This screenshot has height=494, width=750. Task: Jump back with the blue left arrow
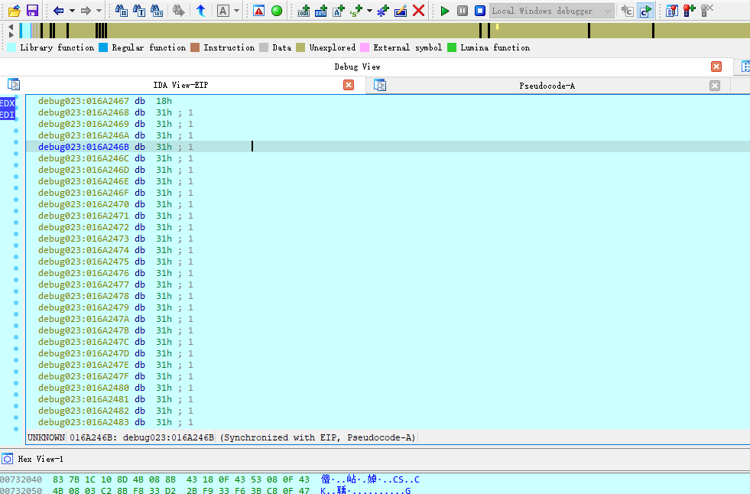click(x=58, y=11)
